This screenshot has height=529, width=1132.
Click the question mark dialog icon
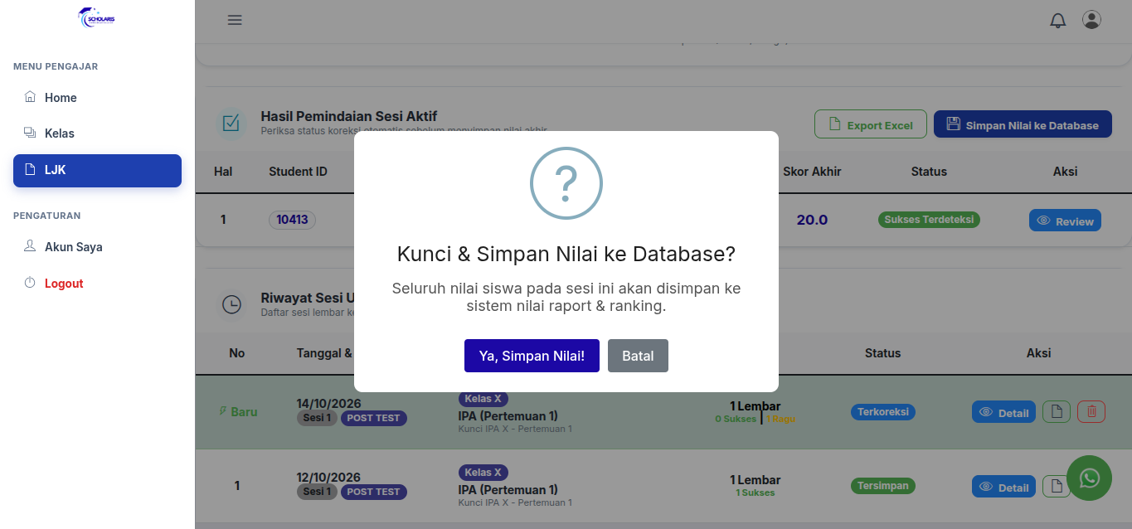pyautogui.click(x=566, y=183)
